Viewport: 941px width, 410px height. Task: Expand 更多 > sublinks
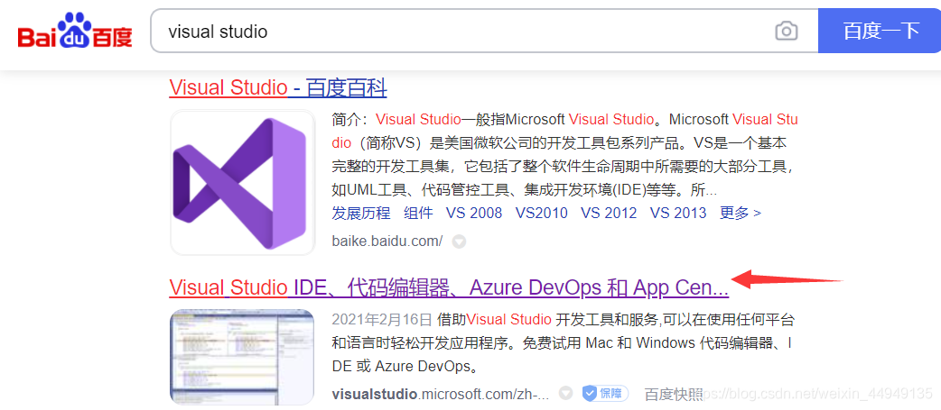click(740, 213)
